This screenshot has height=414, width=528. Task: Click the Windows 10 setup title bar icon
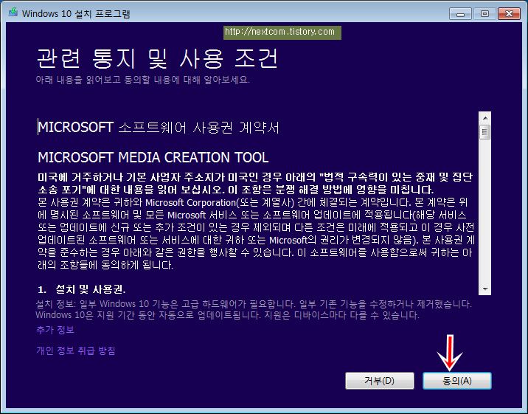13,13
